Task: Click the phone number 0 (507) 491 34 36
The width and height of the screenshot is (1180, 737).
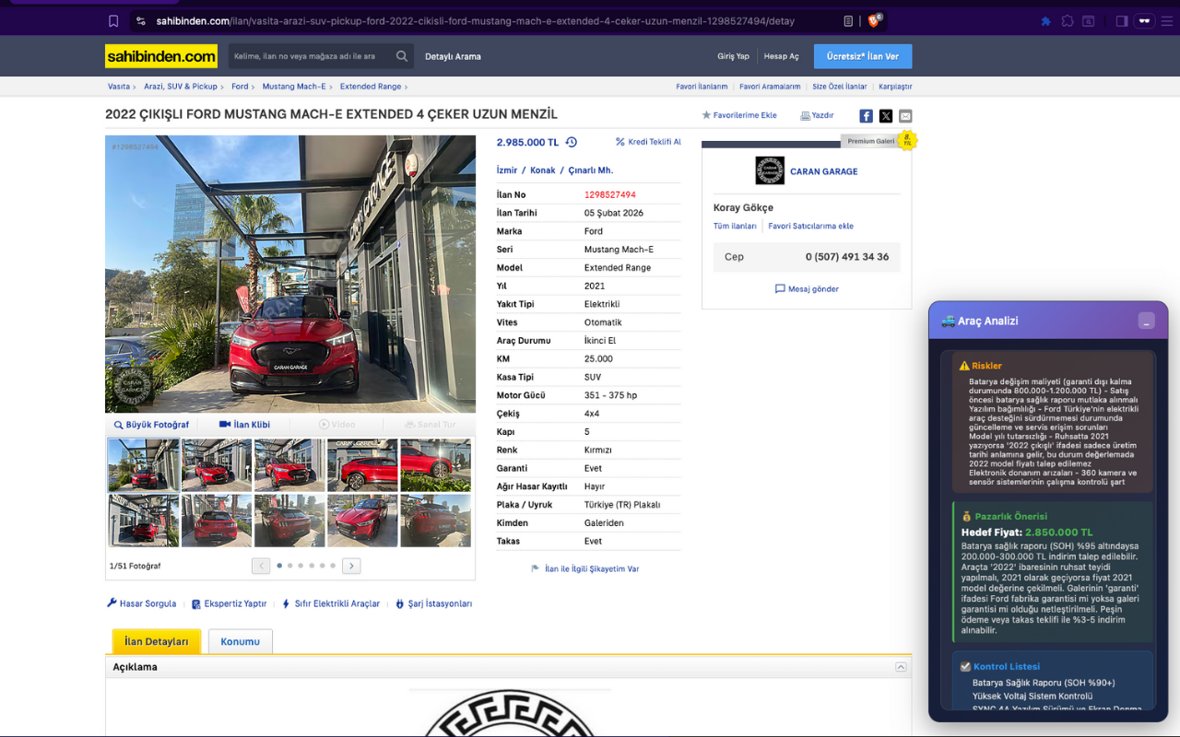Action: 847,257
